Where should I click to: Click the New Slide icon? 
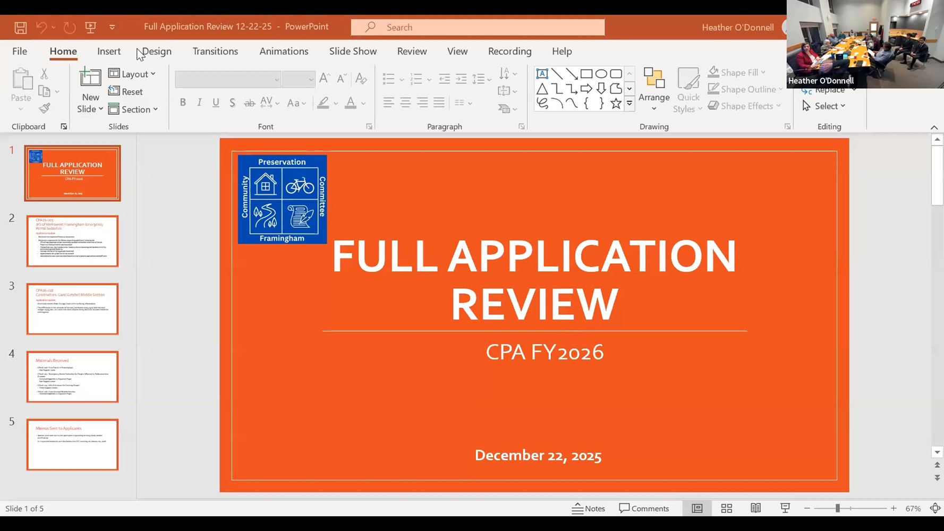pyautogui.click(x=90, y=78)
